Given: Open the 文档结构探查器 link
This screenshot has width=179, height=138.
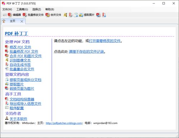Looking at the screenshot, I should 22,99.
